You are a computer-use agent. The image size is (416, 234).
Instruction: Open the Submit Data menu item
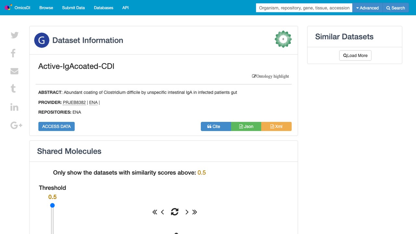[x=73, y=8]
